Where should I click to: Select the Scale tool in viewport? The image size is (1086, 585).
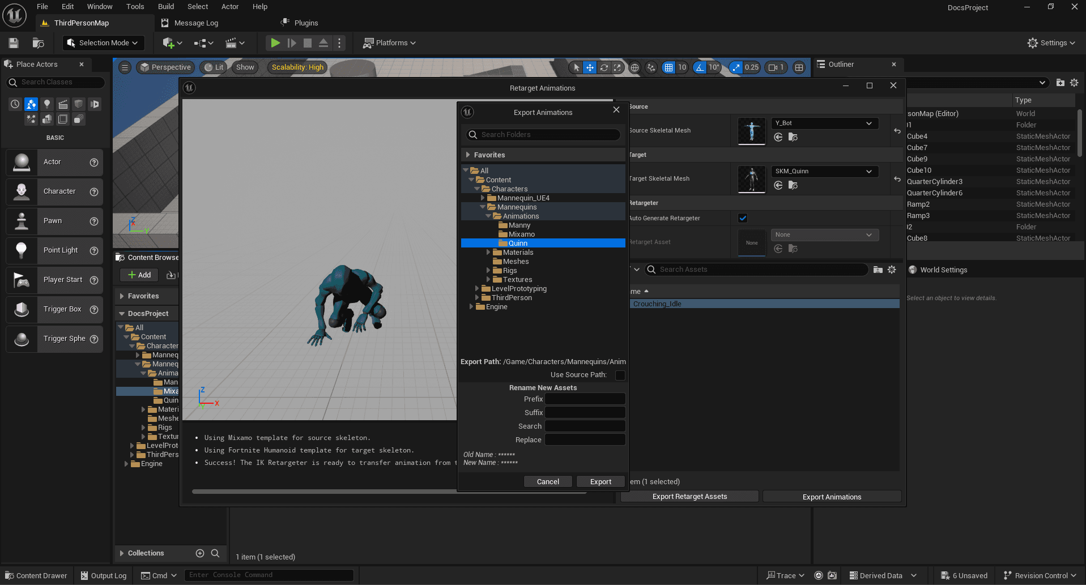click(617, 67)
